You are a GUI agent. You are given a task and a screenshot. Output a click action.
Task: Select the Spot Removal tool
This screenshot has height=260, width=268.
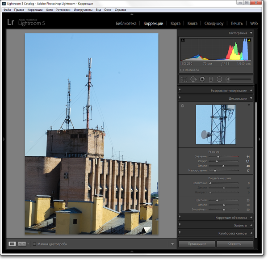tap(193, 79)
